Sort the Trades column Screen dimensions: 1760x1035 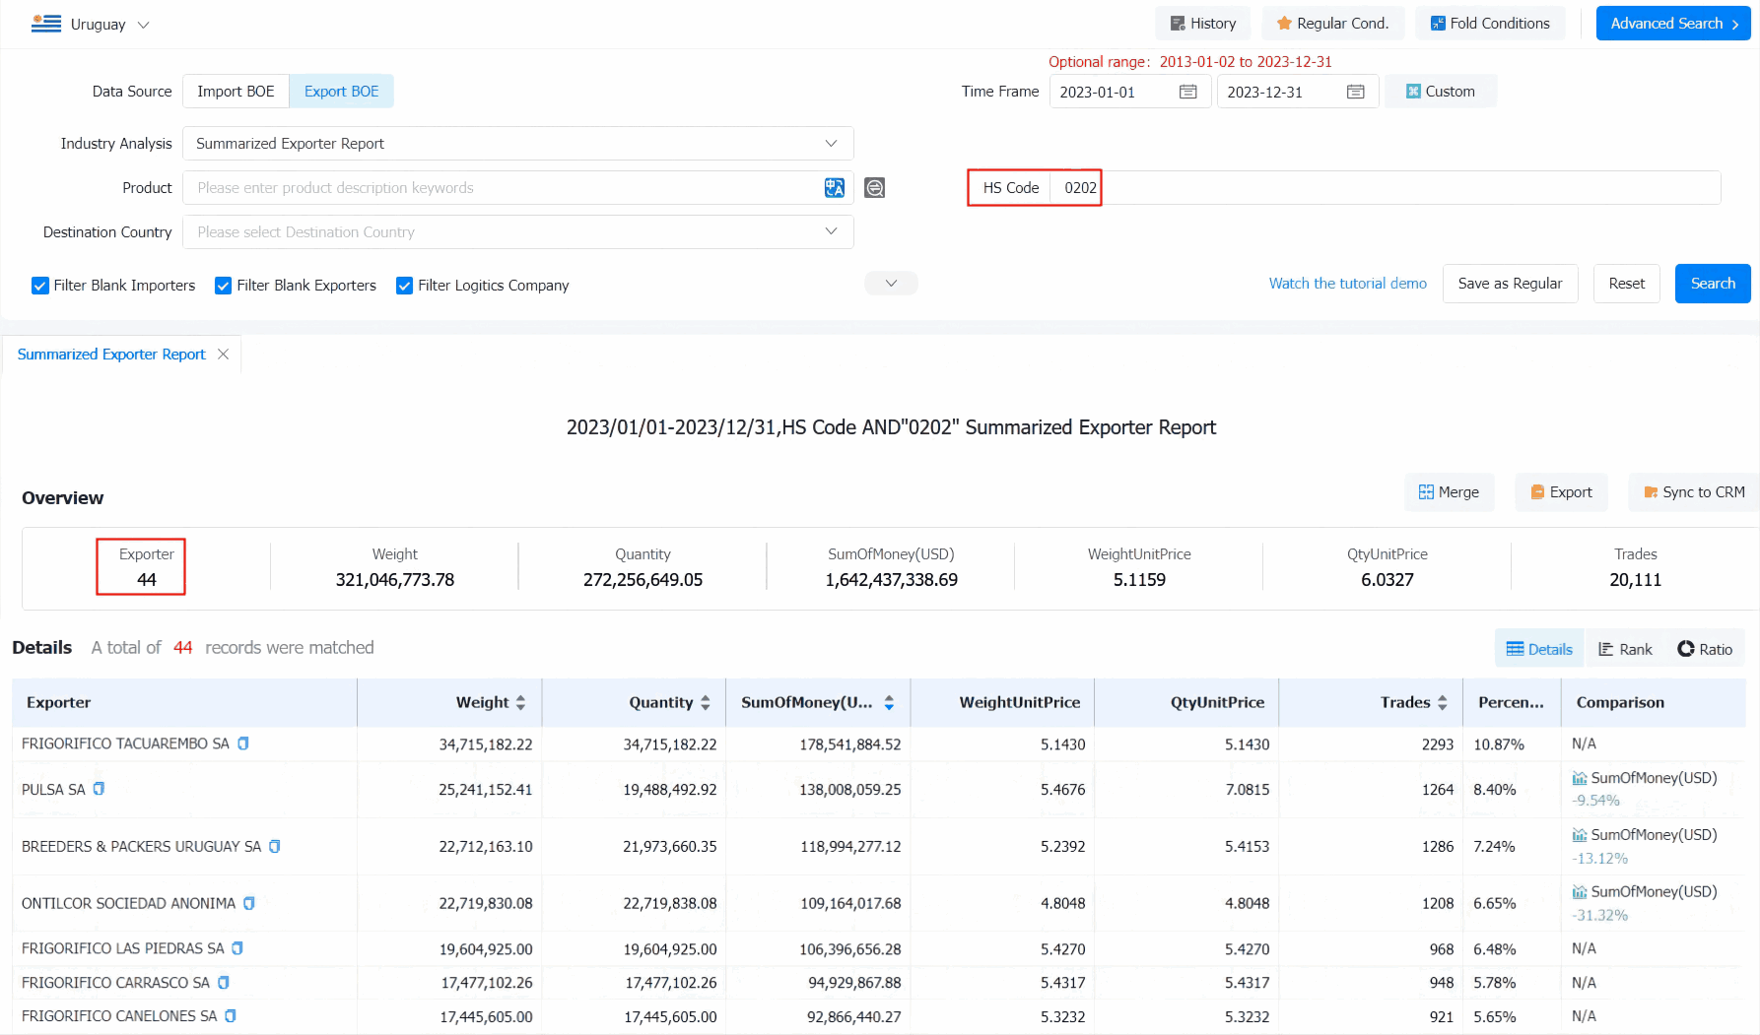coord(1442,702)
